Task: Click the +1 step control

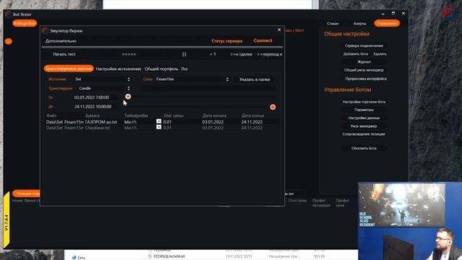Action: point(213,54)
